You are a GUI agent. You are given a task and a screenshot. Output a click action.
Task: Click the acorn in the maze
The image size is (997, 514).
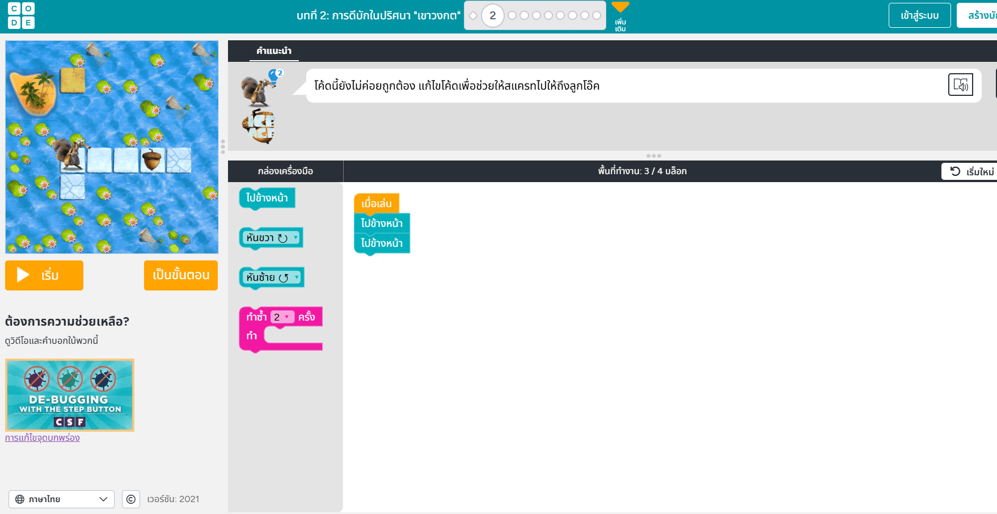151,160
